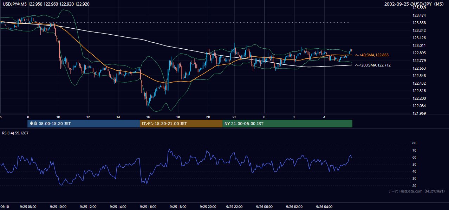Click the 9/26 00:00 time label

tap(264, 206)
